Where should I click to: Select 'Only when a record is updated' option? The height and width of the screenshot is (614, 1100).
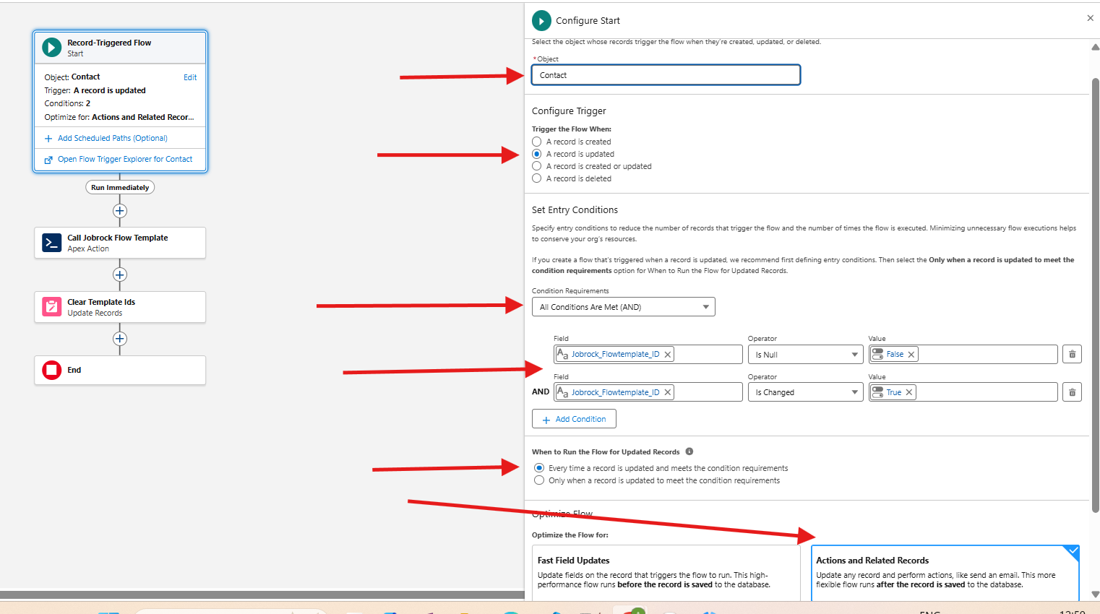pyautogui.click(x=539, y=480)
